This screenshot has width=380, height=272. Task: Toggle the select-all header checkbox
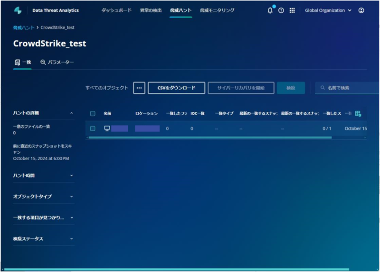coord(93,113)
